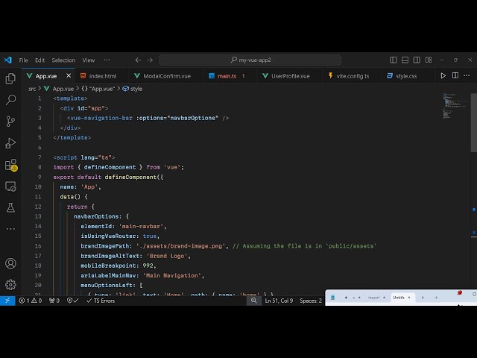Open the Search view icon
Image resolution: width=477 pixels, height=358 pixels.
(10, 99)
